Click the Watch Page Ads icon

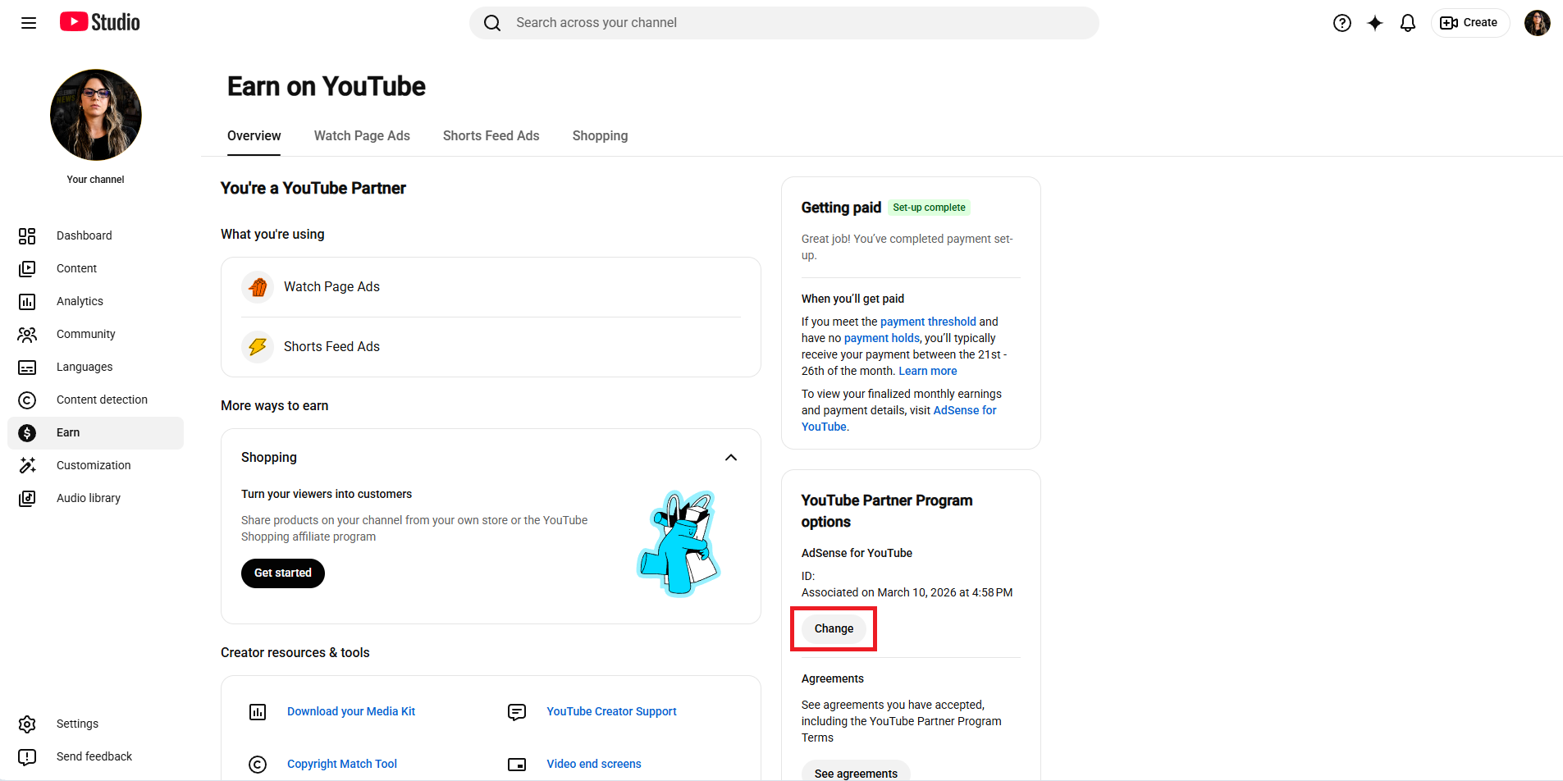[x=258, y=287]
